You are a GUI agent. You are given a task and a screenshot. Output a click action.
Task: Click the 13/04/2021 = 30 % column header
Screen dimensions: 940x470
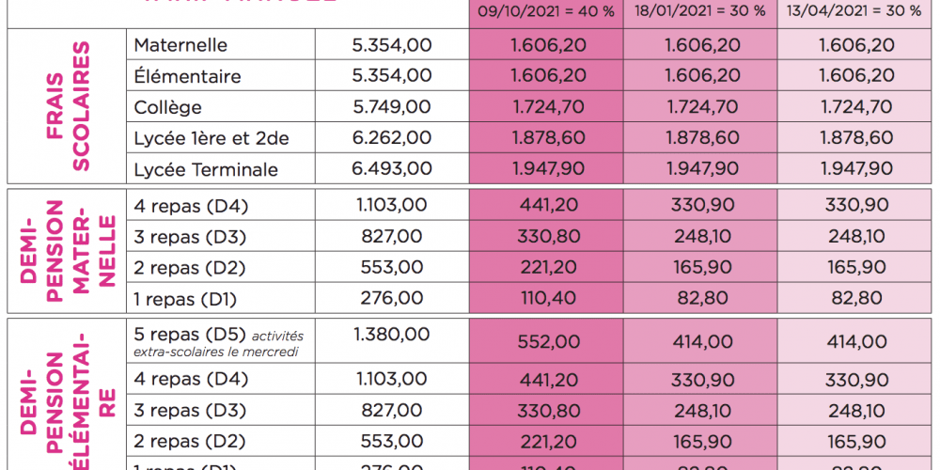855,14
